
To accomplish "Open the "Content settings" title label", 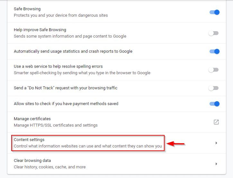I will point(29,140).
